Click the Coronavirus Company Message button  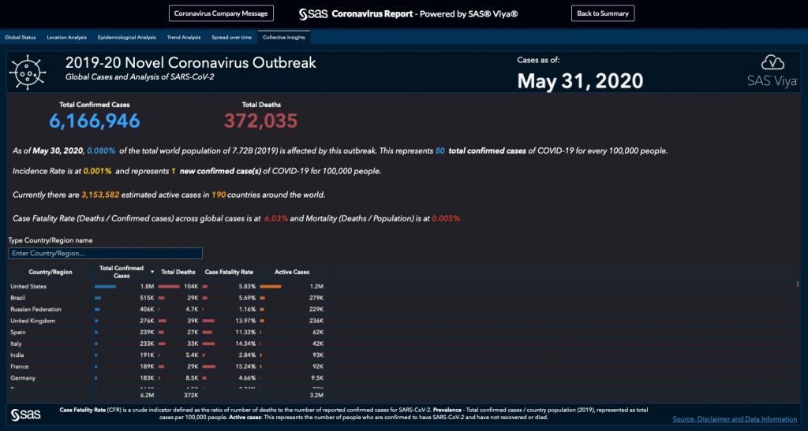(x=221, y=13)
